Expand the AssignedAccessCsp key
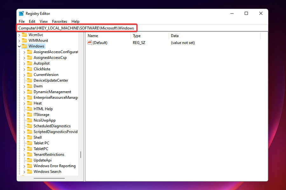 (x=24, y=58)
